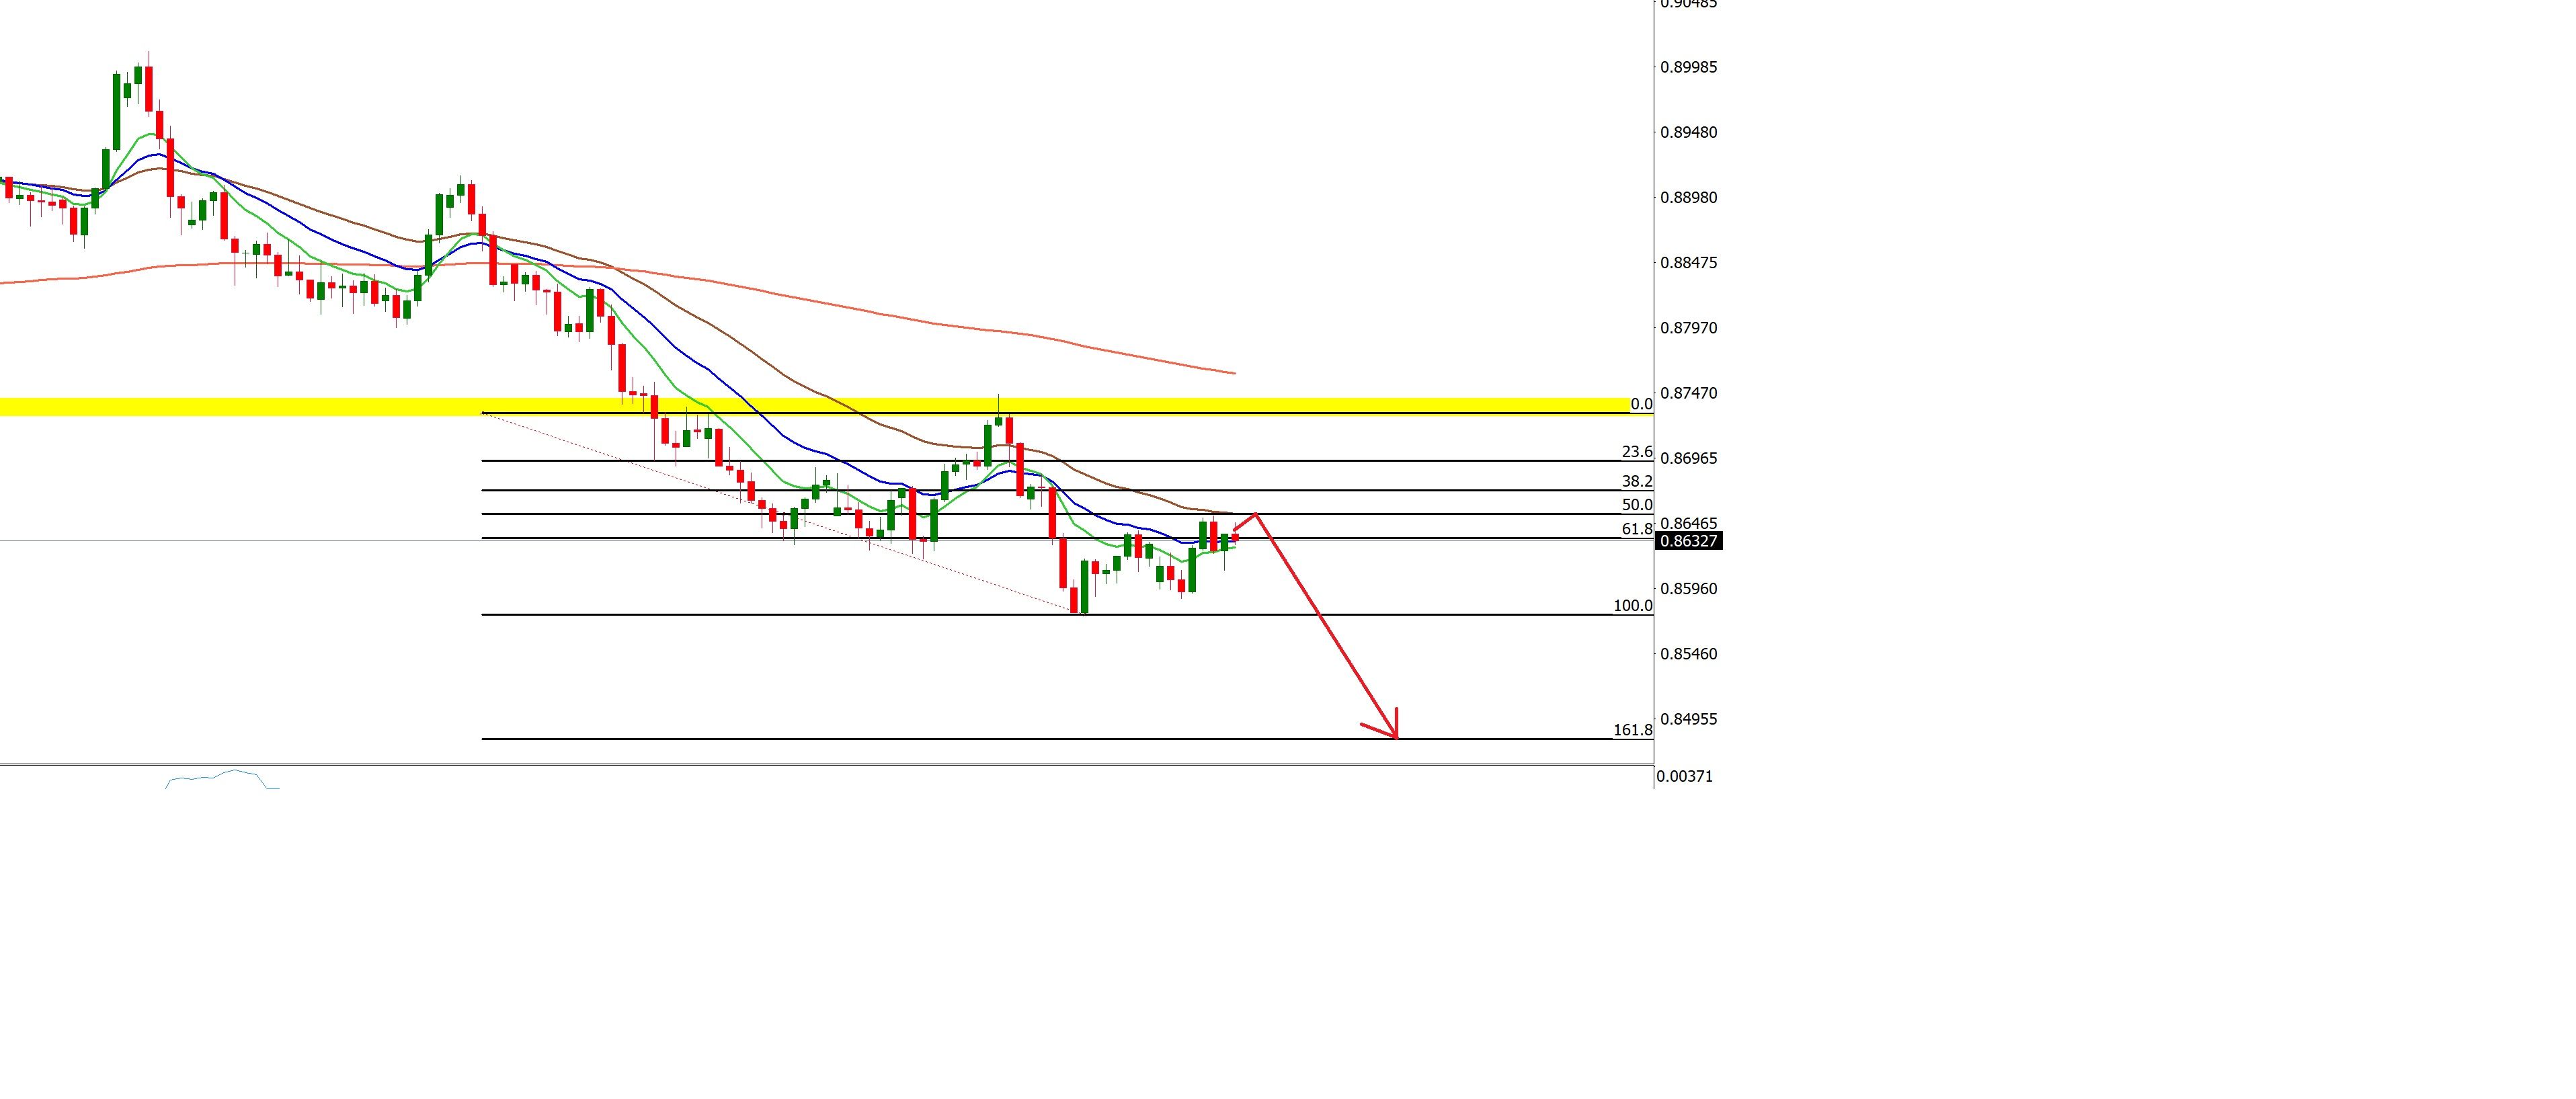This screenshot has width=2576, height=1099.
Task: Click the current price tag 0.86327
Action: point(1688,541)
